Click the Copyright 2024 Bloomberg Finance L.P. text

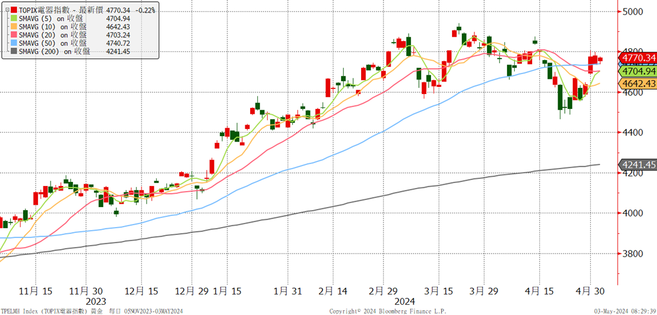click(388, 311)
